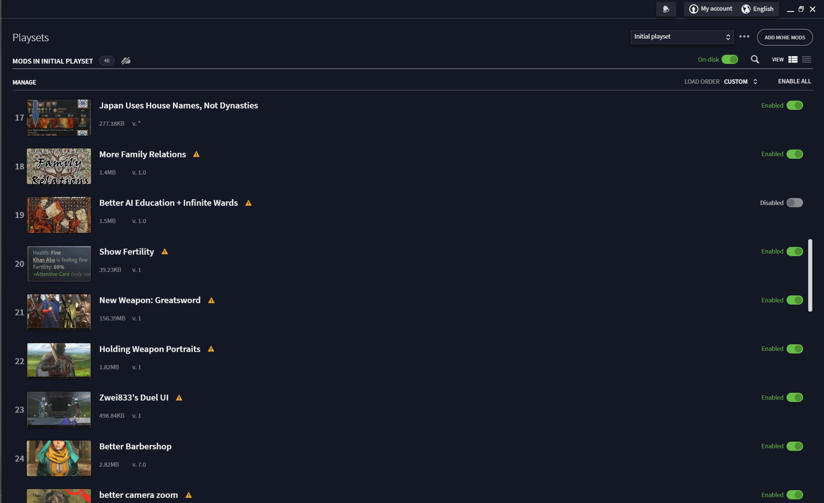Select 'New Weapon: Greatsword' title

pyautogui.click(x=150, y=300)
